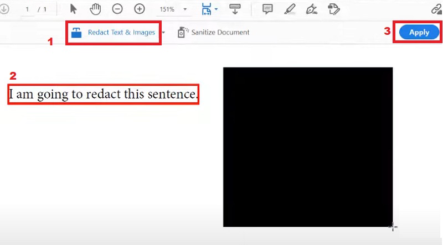The height and width of the screenshot is (245, 443).
Task: Activate the Hand pan tool
Action: tap(95, 9)
